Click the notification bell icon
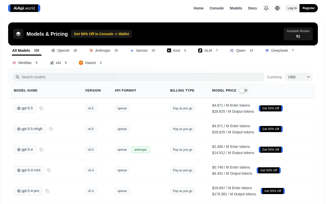Viewport: 326px width, 204px height. (x=266, y=8)
